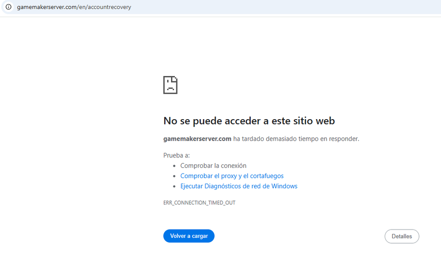Click the bold gamemakerserver.com text in message
Screen dimensions: 441x278
coord(197,139)
